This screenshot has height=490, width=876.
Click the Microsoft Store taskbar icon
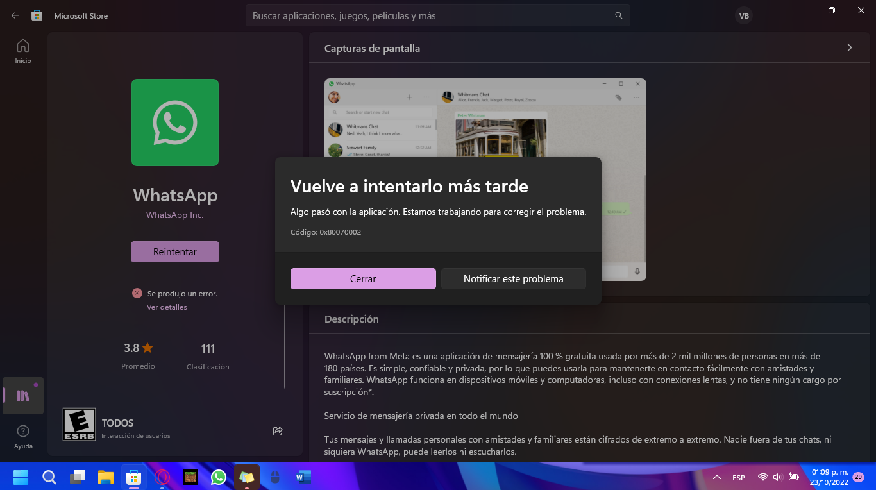click(134, 477)
